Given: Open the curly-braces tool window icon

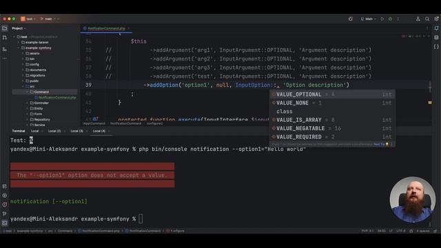Looking at the screenshot, I should point(436,47).
